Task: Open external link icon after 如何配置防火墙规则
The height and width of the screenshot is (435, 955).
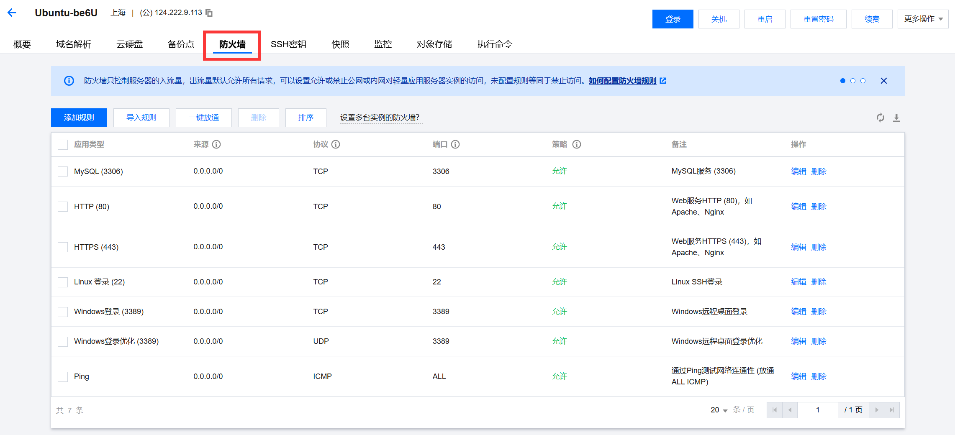Action: pos(663,81)
